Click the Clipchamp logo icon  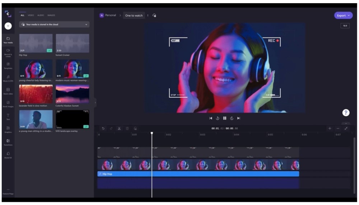8,14
